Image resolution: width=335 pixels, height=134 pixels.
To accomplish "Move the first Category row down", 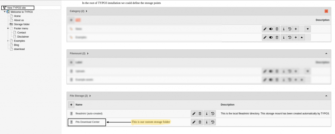I will pos(308,29).
